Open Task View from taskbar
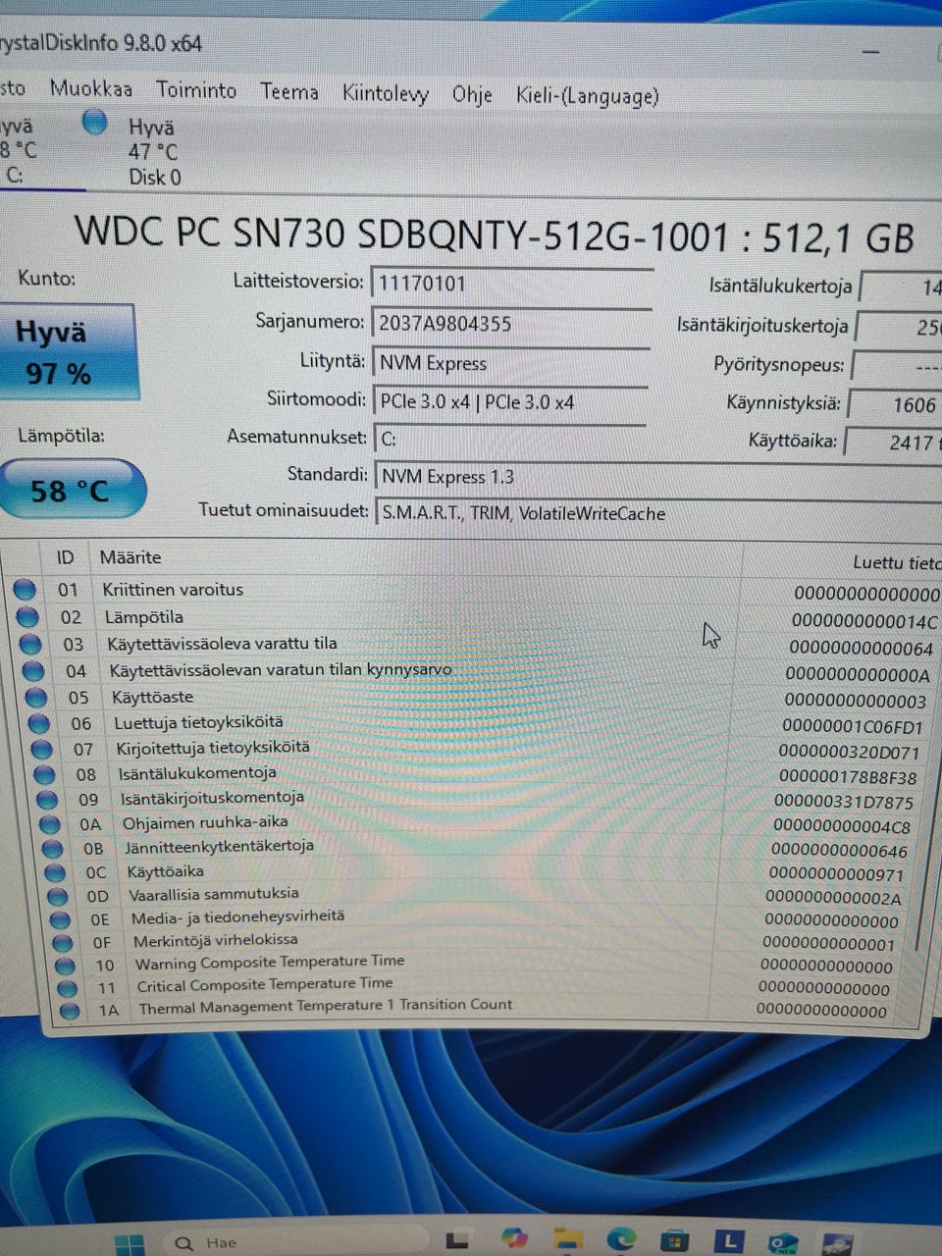 click(457, 1241)
